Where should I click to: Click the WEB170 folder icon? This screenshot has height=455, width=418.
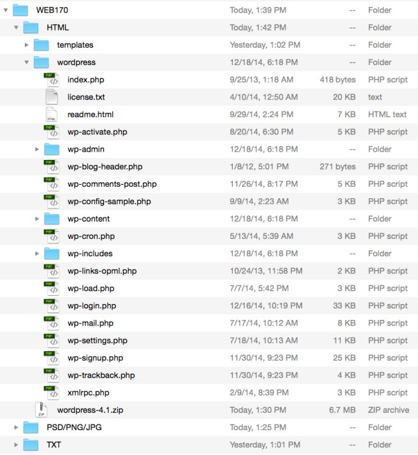click(x=20, y=10)
